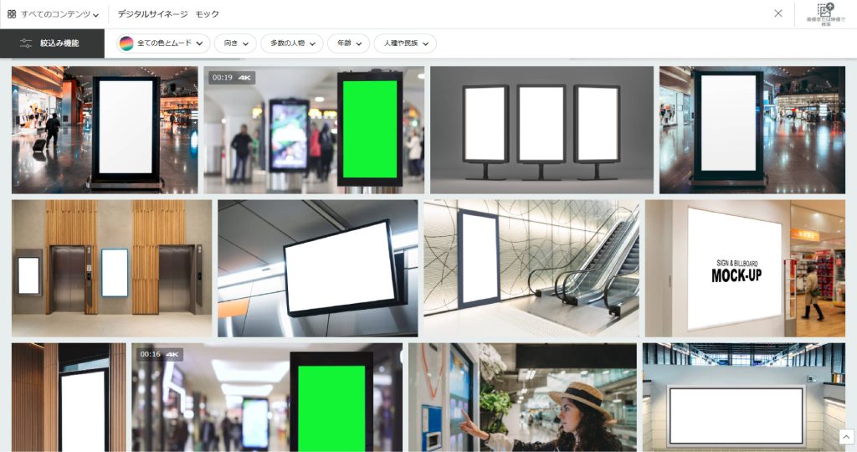Click the search box with デジタルサイネージ text
This screenshot has width=857, height=452.
418,14
